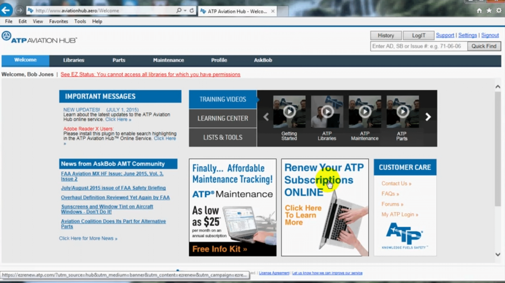Open Sunscreens and Window Tint on Aircraft link
The height and width of the screenshot is (283, 505).
pos(107,209)
